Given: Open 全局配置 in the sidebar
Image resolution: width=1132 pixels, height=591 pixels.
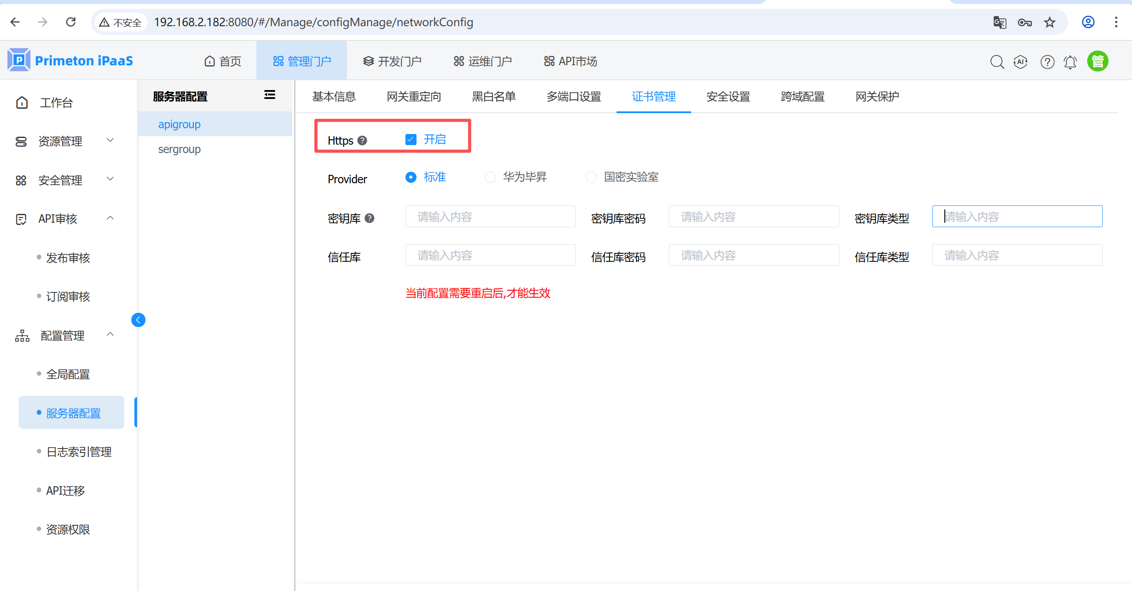Looking at the screenshot, I should 68,374.
